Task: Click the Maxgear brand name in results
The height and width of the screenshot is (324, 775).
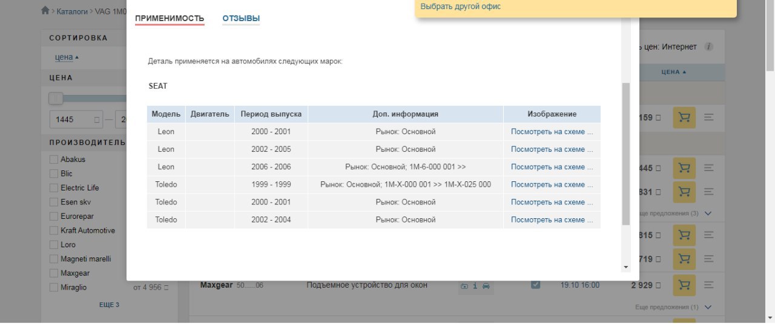Action: pos(216,285)
